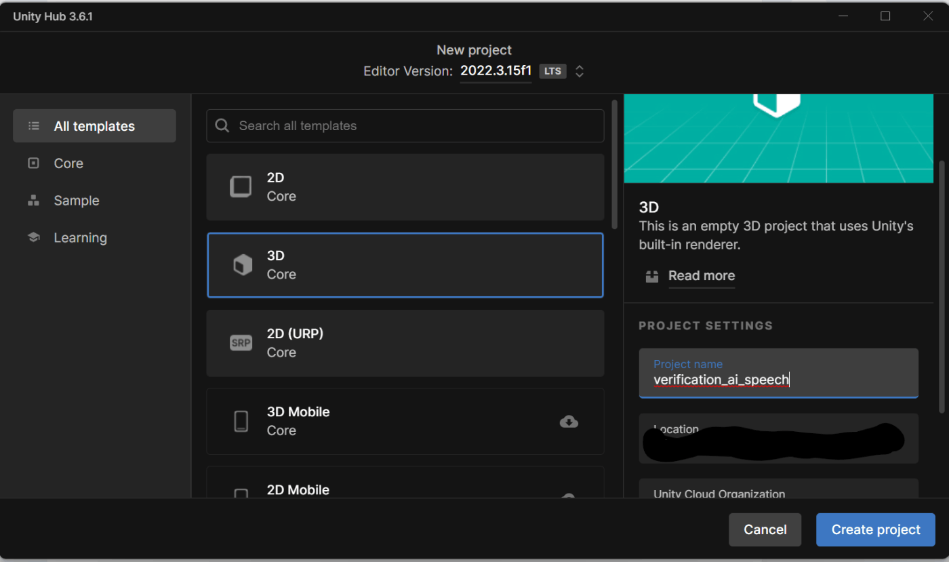Close the Unity Hub window
949x562 pixels.
pyautogui.click(x=928, y=16)
